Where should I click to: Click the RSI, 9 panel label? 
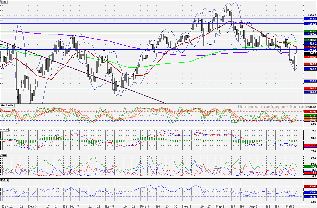(x=4, y=180)
